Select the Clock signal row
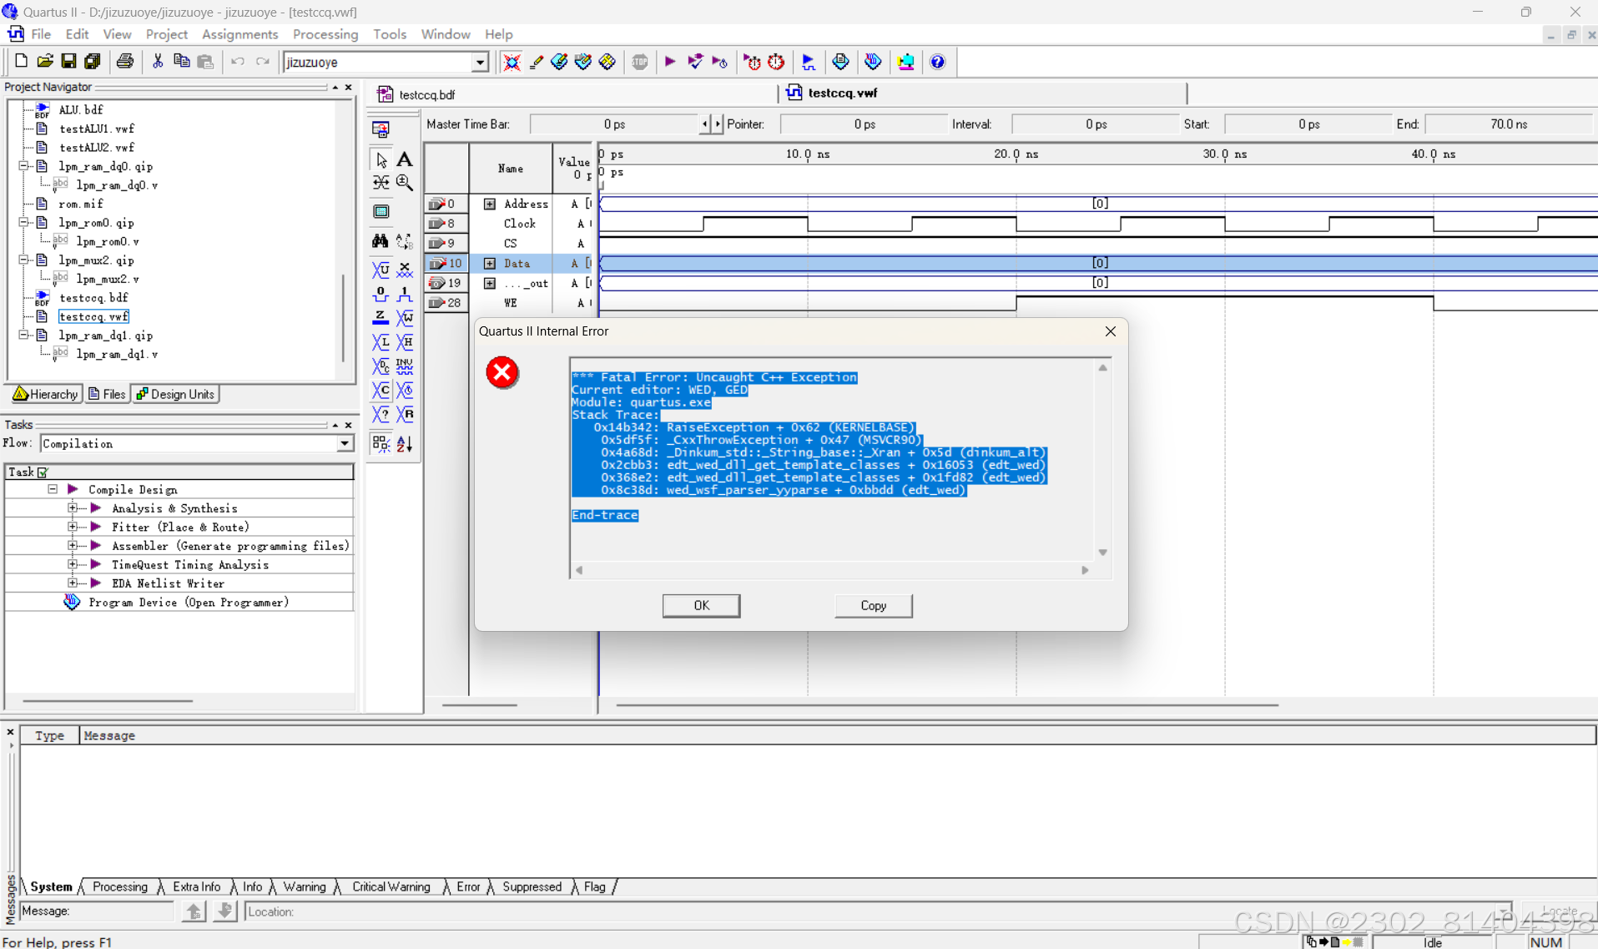The width and height of the screenshot is (1598, 949). pos(519,224)
